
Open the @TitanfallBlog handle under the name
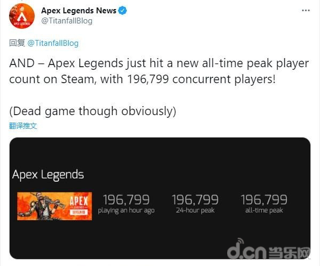coord(67,21)
